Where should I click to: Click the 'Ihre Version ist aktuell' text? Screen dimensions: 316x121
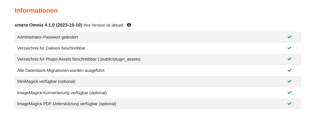104,25
